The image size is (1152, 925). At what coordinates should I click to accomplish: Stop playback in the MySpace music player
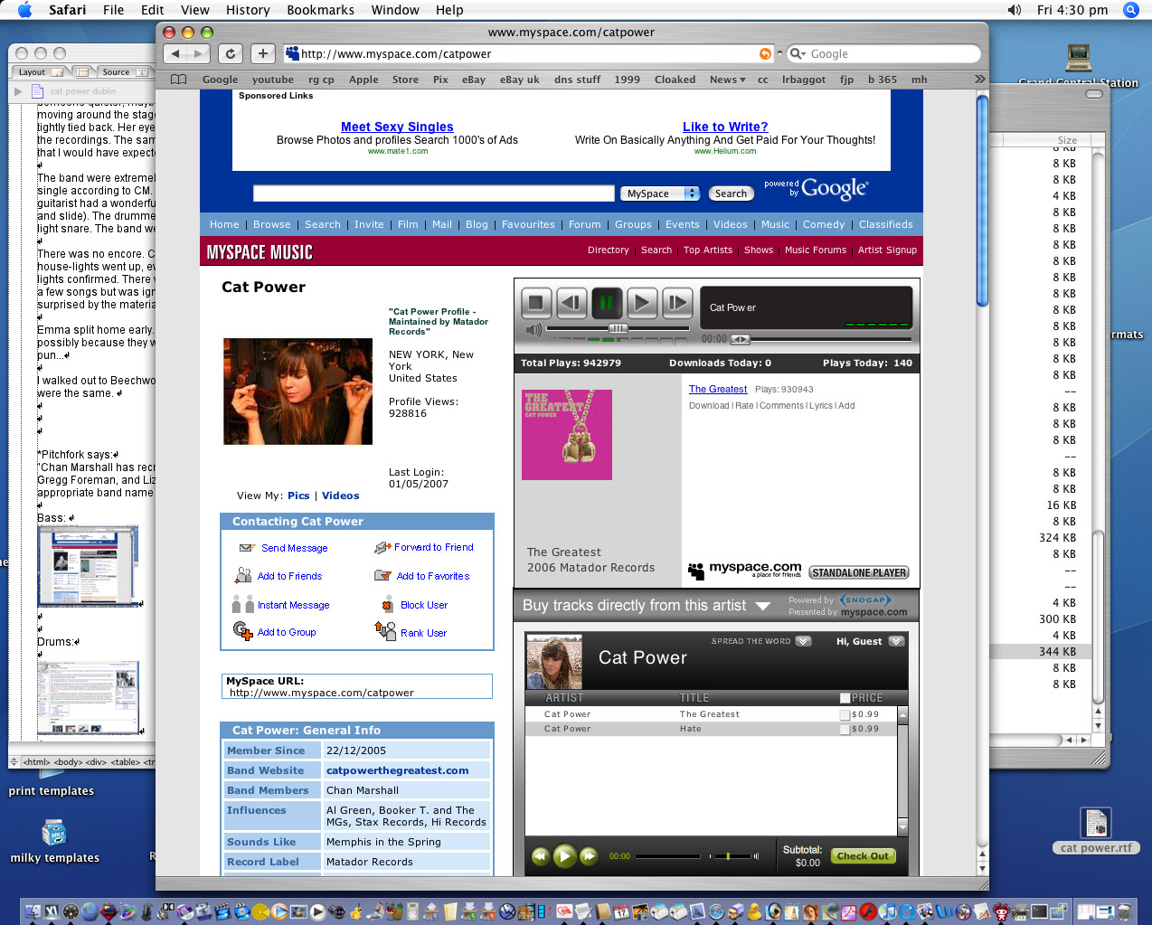pos(535,302)
